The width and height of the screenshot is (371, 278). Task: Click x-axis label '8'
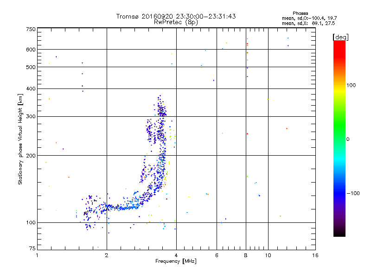[x=246, y=255]
